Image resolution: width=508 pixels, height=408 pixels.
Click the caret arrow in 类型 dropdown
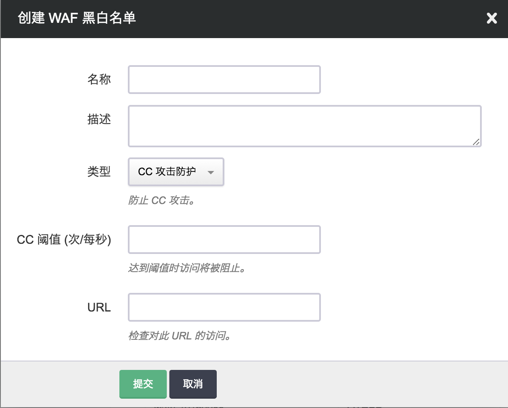point(211,172)
